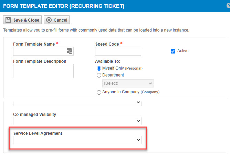Click the floppy disk save icon

click(x=8, y=20)
